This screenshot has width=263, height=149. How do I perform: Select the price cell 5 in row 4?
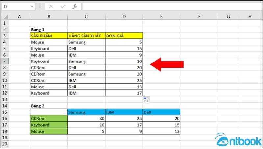click(124, 42)
